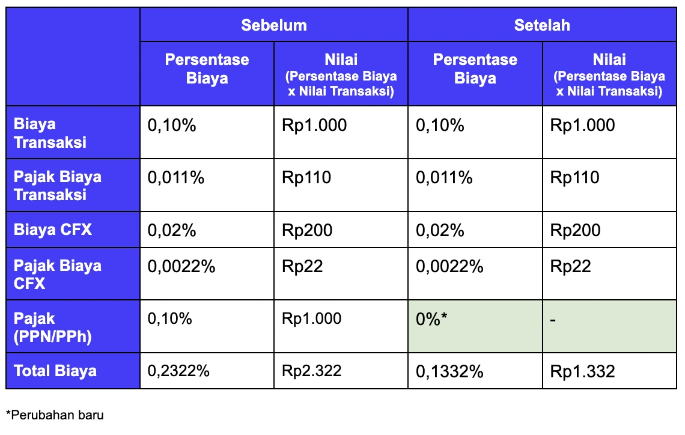Image resolution: width=685 pixels, height=435 pixels.
Task: Click the Total Biaya row label
Action: [73, 371]
